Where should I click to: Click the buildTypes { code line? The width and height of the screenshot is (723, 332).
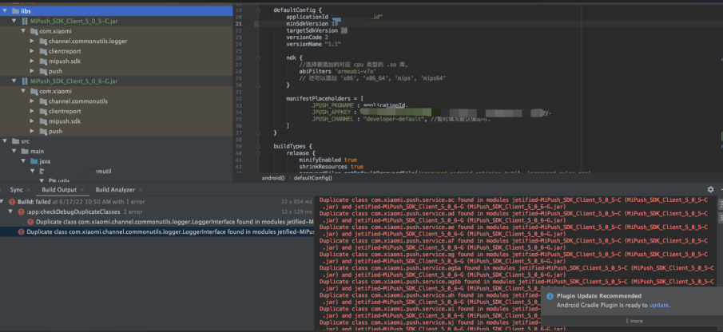coord(292,146)
